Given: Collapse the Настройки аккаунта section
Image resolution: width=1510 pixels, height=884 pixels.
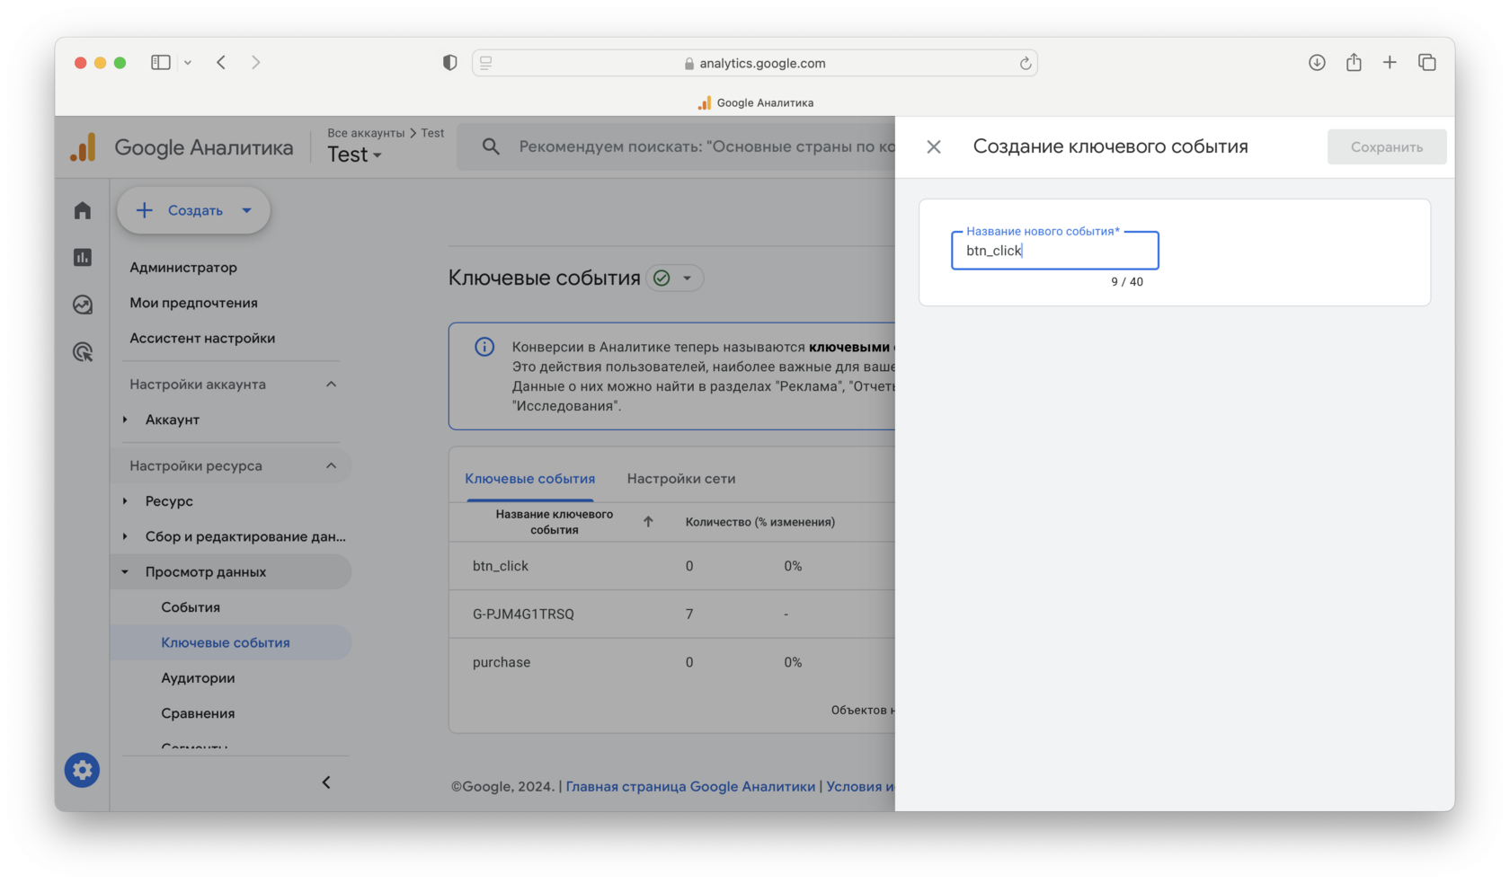Looking at the screenshot, I should (331, 385).
